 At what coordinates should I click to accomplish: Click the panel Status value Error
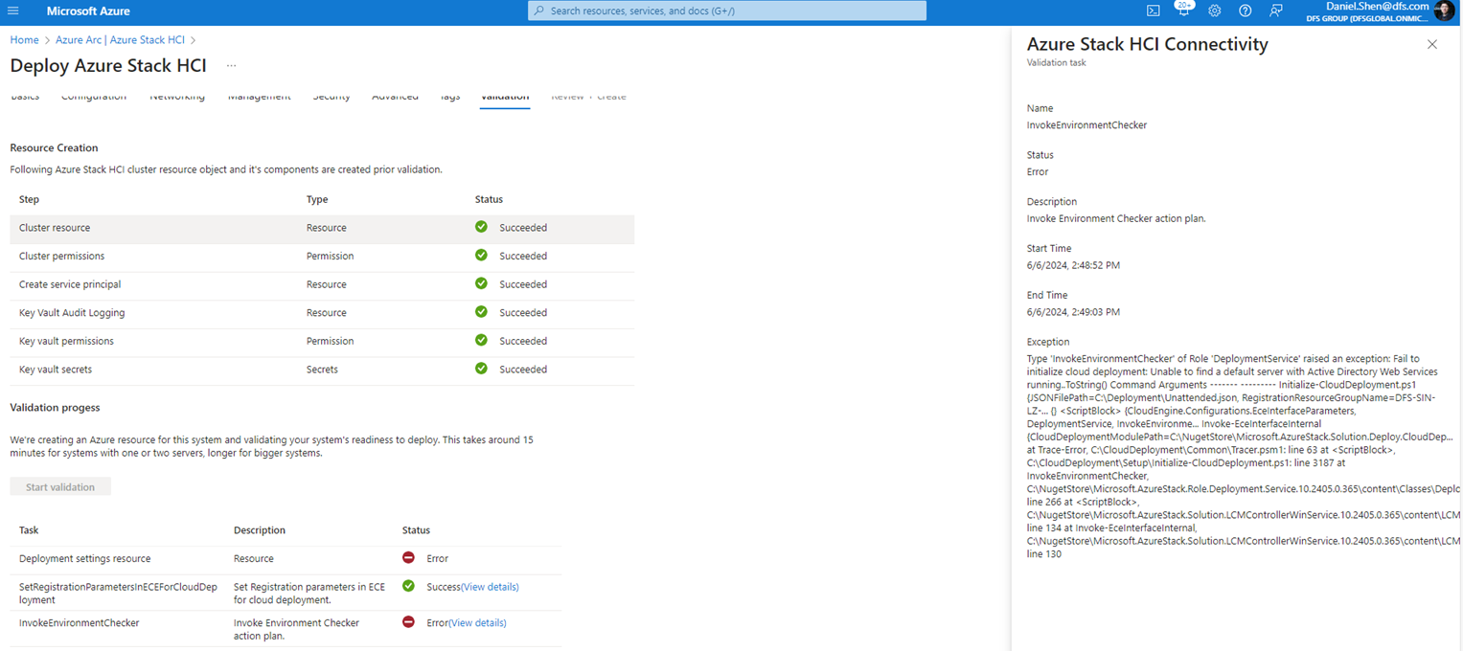coord(1038,171)
